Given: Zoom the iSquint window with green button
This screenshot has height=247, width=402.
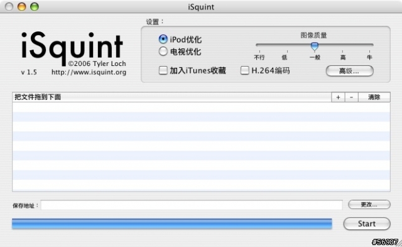Looking at the screenshot, I should [35, 7].
